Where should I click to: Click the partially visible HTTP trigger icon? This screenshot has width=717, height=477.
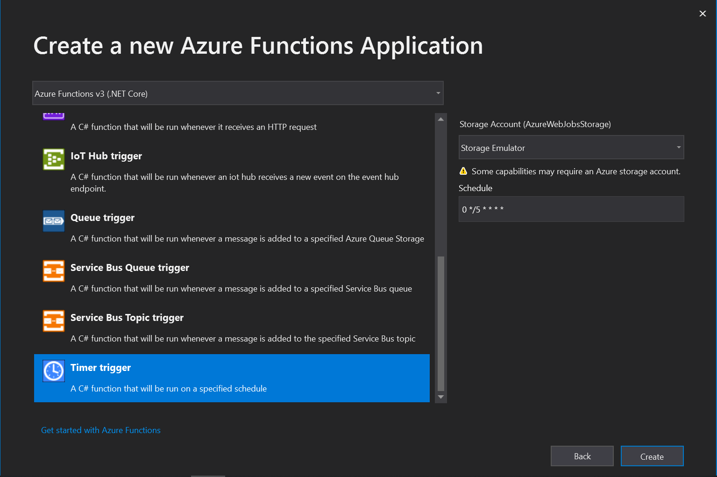click(54, 116)
